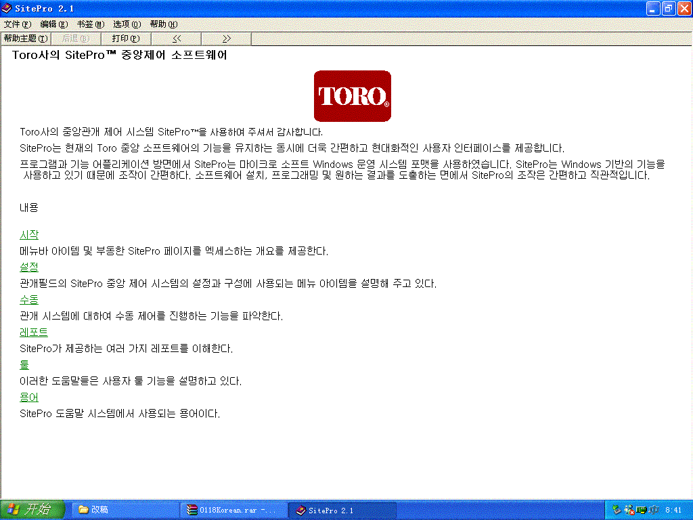Viewport: 693px width, 520px height.
Task: Click the SitePro icon in the title bar
Action: pyautogui.click(x=7, y=8)
